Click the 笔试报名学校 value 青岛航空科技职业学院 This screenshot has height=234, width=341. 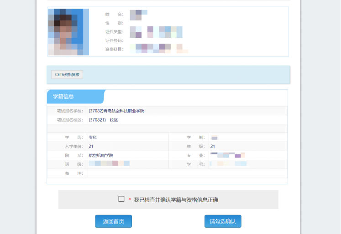116,111
